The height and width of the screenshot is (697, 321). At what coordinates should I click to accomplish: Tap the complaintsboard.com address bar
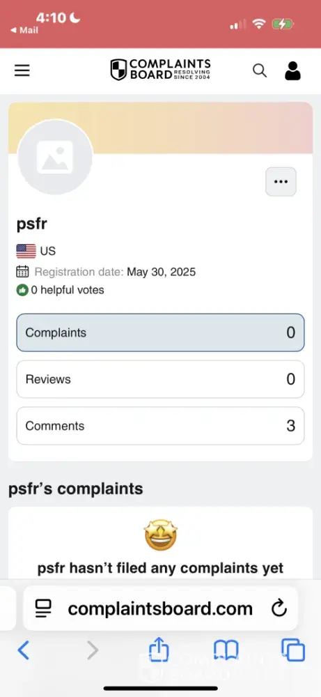click(160, 608)
